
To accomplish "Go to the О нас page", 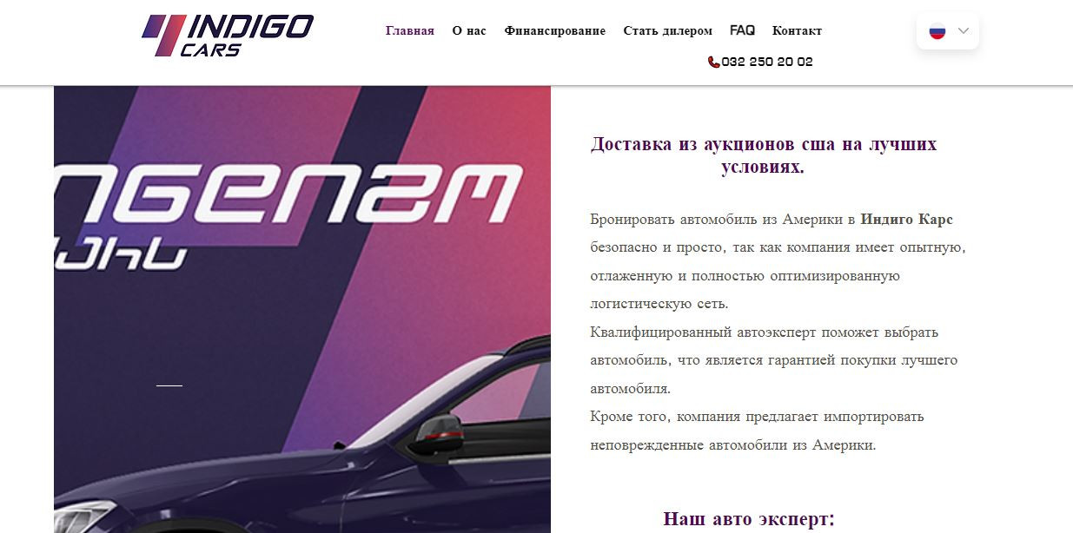I will [x=469, y=31].
